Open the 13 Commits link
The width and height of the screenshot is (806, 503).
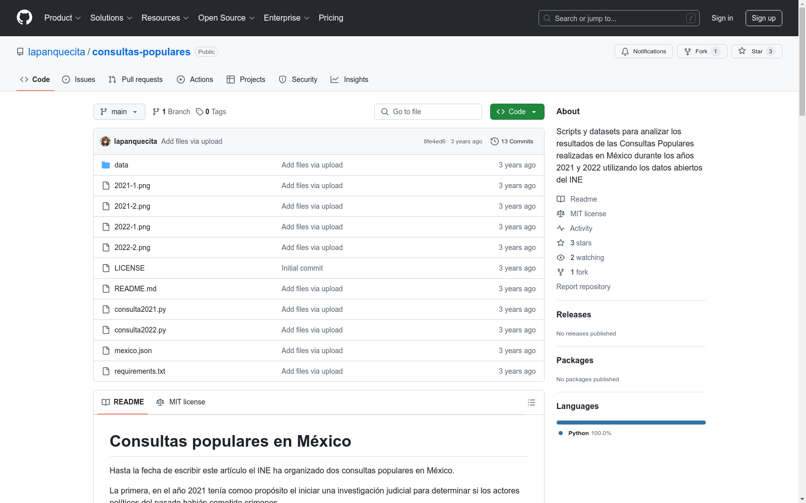click(x=512, y=141)
